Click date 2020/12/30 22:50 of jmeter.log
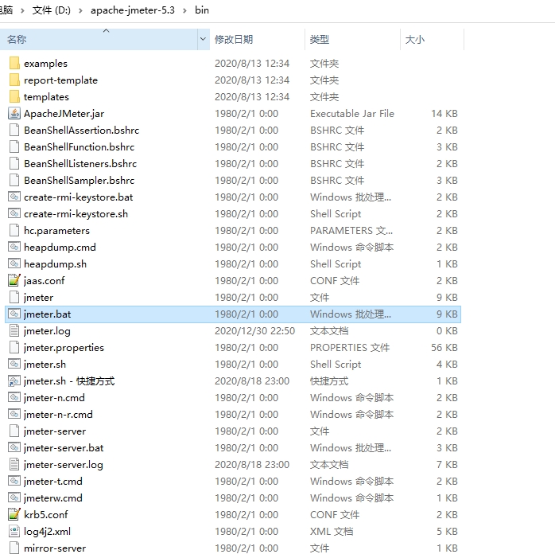 pyautogui.click(x=254, y=331)
